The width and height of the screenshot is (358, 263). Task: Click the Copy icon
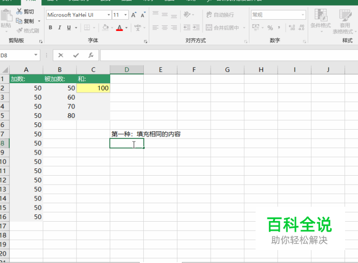(19, 21)
